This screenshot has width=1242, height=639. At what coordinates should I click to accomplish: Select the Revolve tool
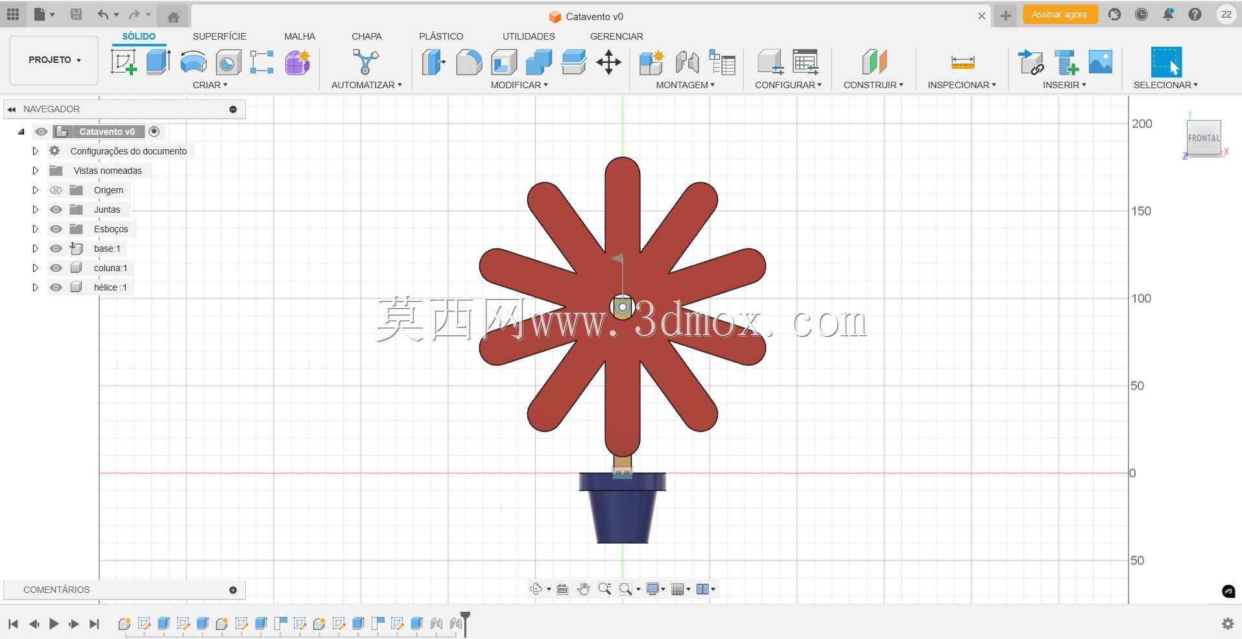(193, 62)
